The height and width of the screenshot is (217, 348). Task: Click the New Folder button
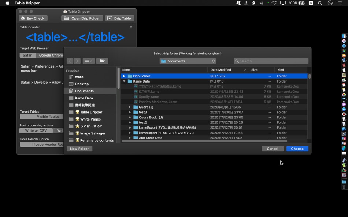[79, 149]
